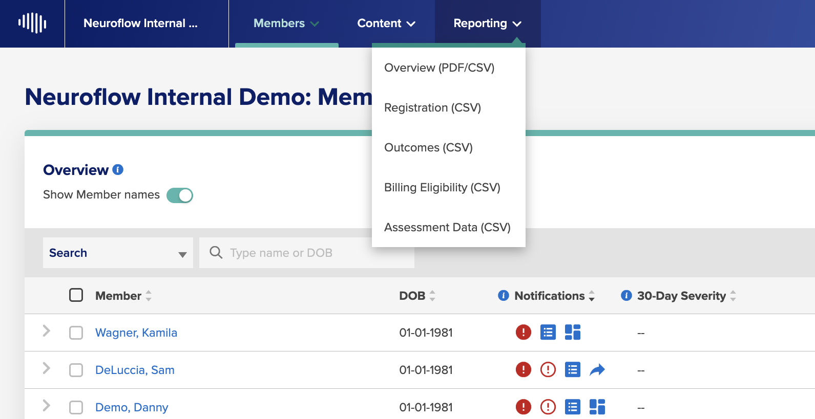The height and width of the screenshot is (419, 815).
Task: Open the Search filter dropdown
Action: click(118, 253)
